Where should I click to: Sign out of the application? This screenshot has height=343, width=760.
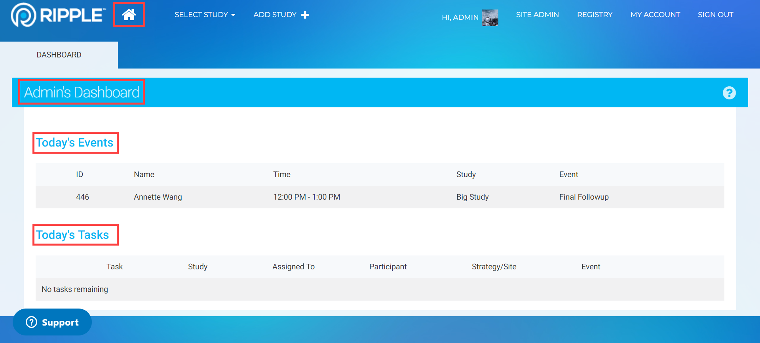(x=715, y=15)
